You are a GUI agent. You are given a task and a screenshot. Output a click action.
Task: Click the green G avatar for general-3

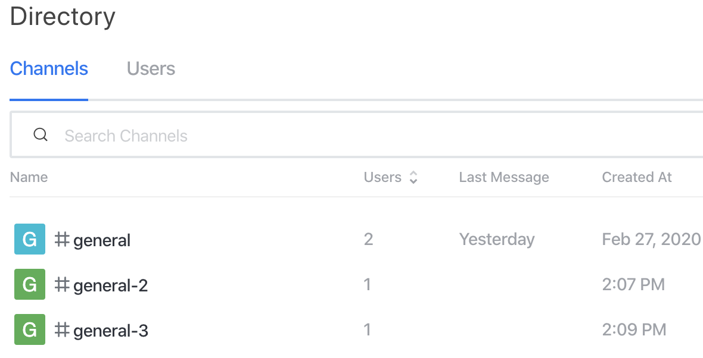point(30,329)
